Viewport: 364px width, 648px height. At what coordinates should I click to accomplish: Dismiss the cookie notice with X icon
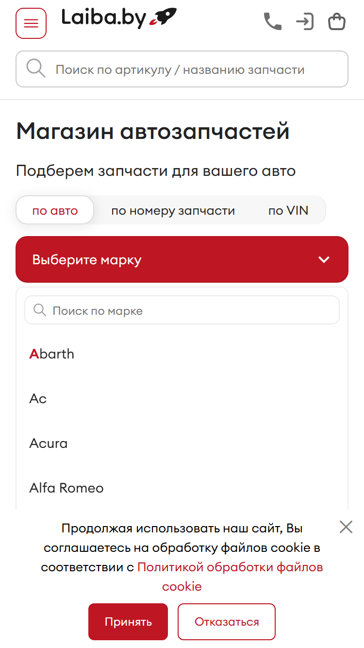coord(346,527)
